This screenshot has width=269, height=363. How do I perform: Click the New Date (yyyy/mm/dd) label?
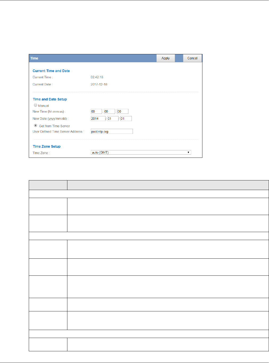click(x=51, y=119)
